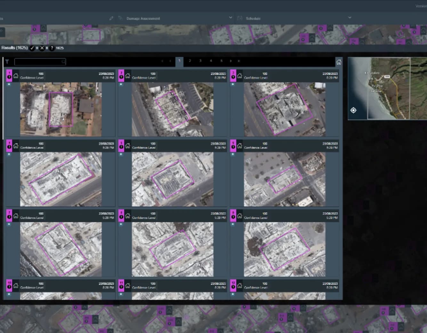Click the locate target icon on the minimap
427x333 pixels.
coord(353,110)
